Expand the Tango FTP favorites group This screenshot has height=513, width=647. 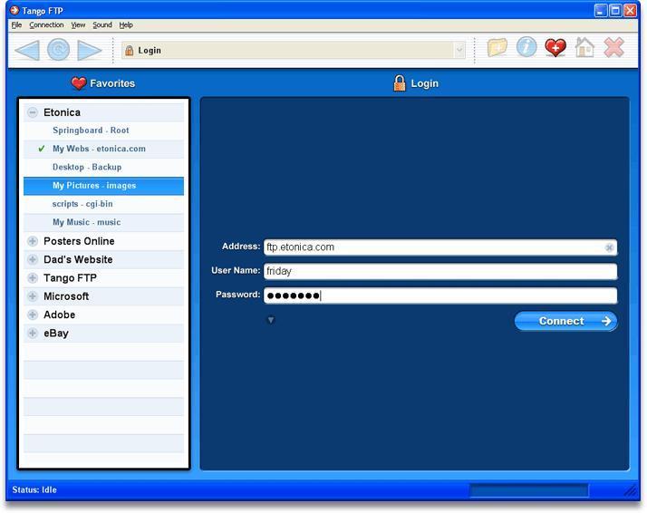point(33,277)
